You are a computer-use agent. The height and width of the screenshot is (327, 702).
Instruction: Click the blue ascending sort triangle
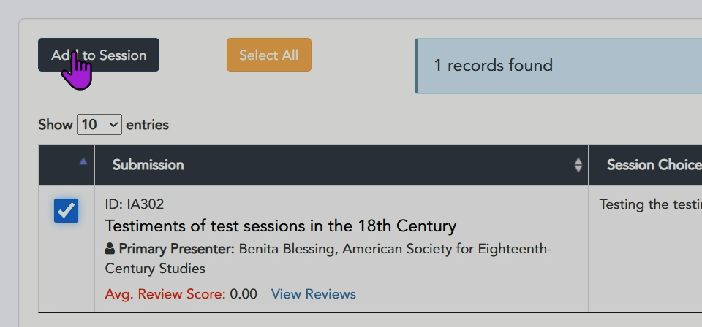[83, 161]
